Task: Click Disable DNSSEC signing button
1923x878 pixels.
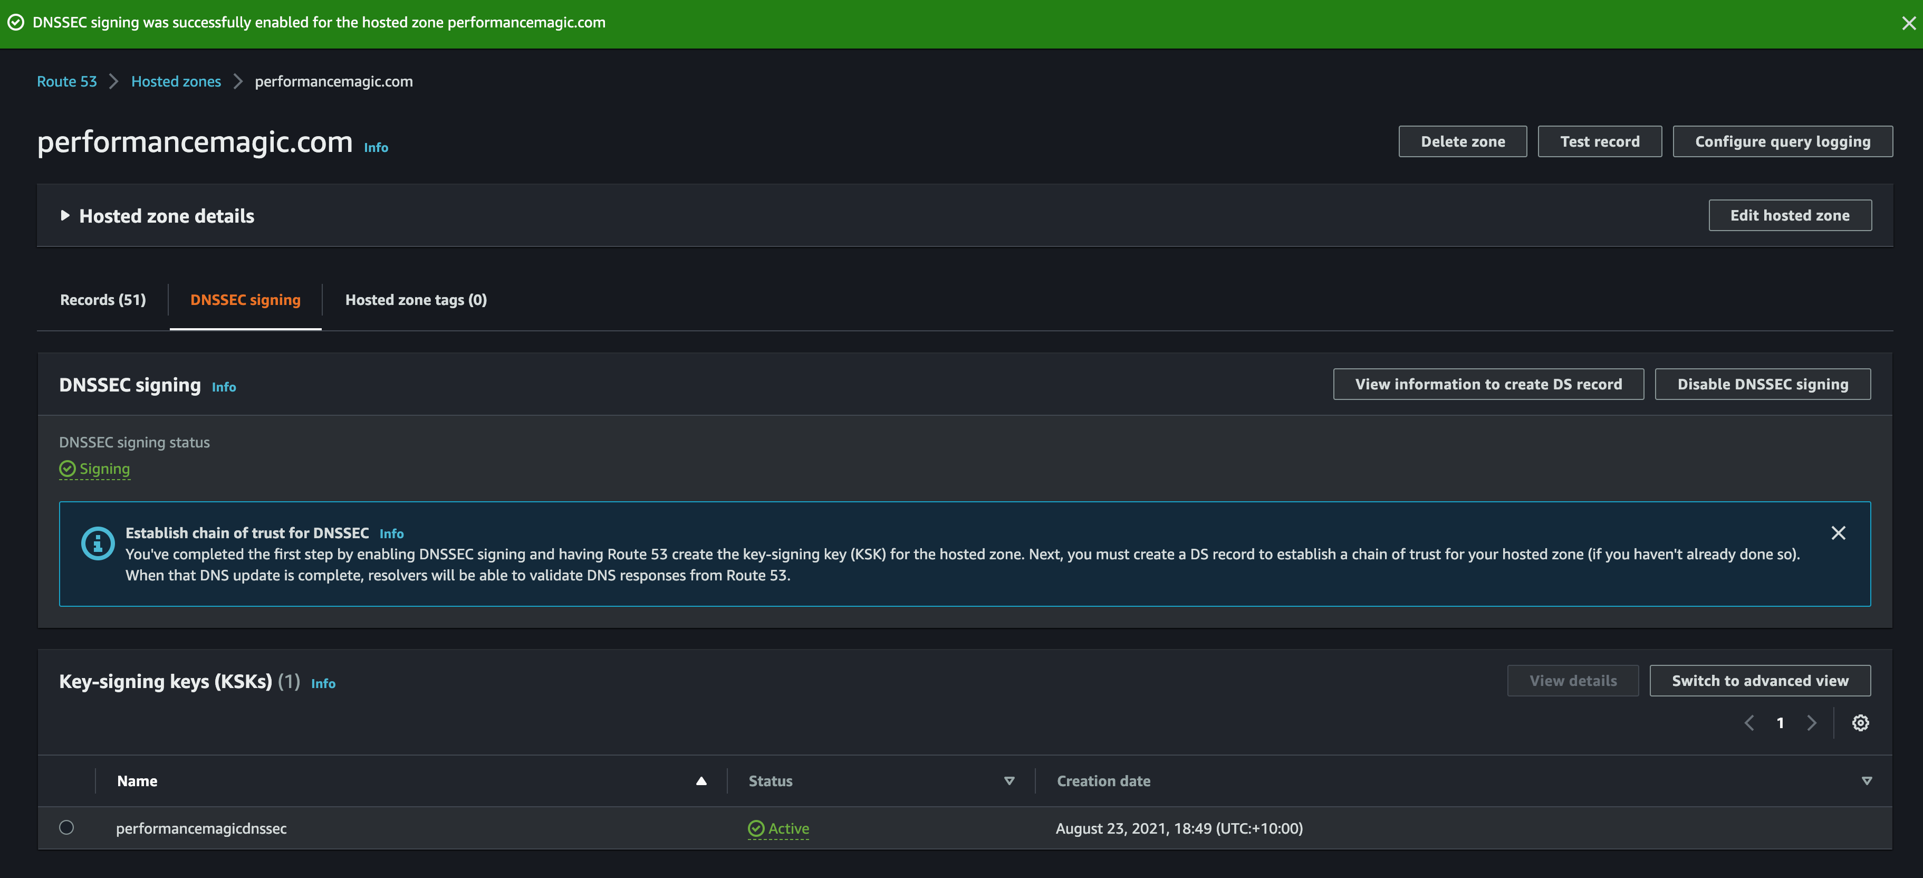Action: [1763, 385]
